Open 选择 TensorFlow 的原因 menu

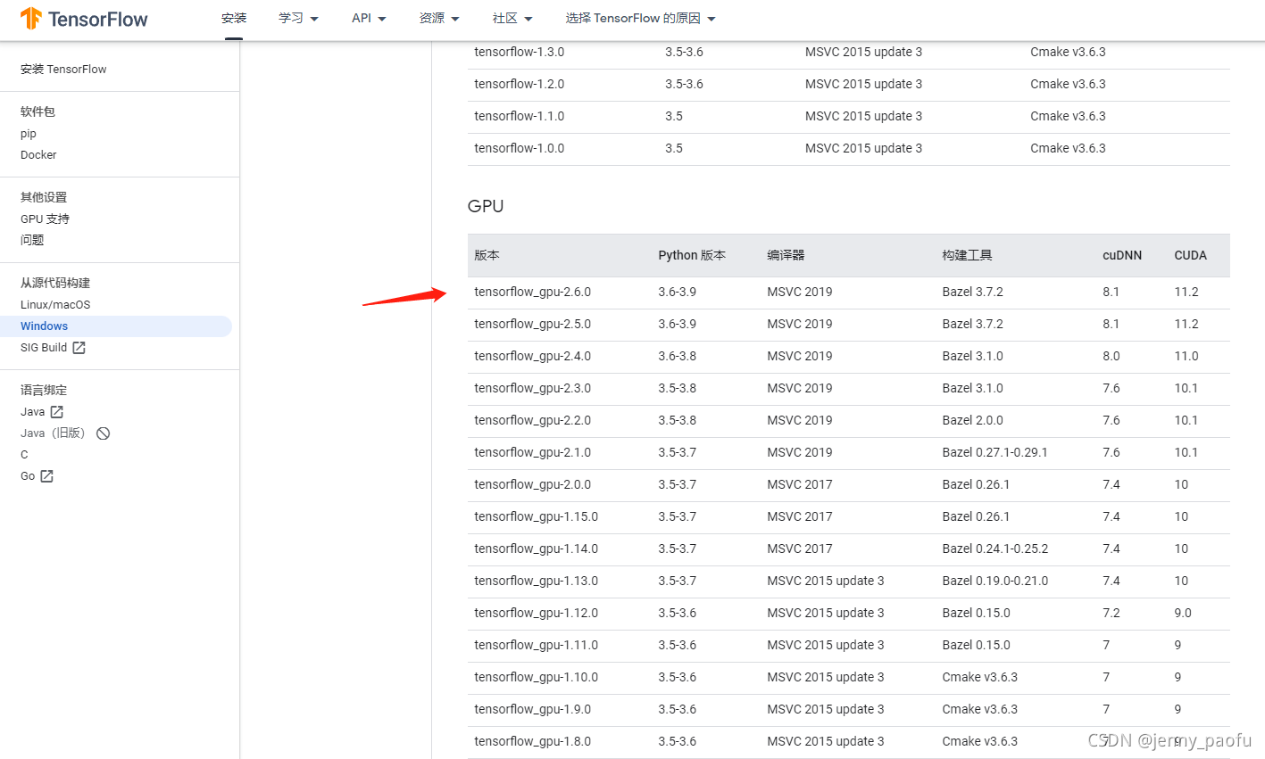coord(633,18)
